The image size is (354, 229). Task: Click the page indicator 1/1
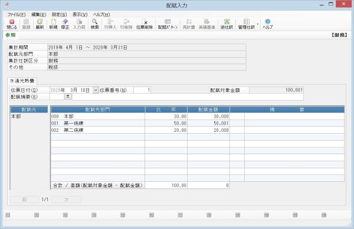pyautogui.click(x=45, y=200)
